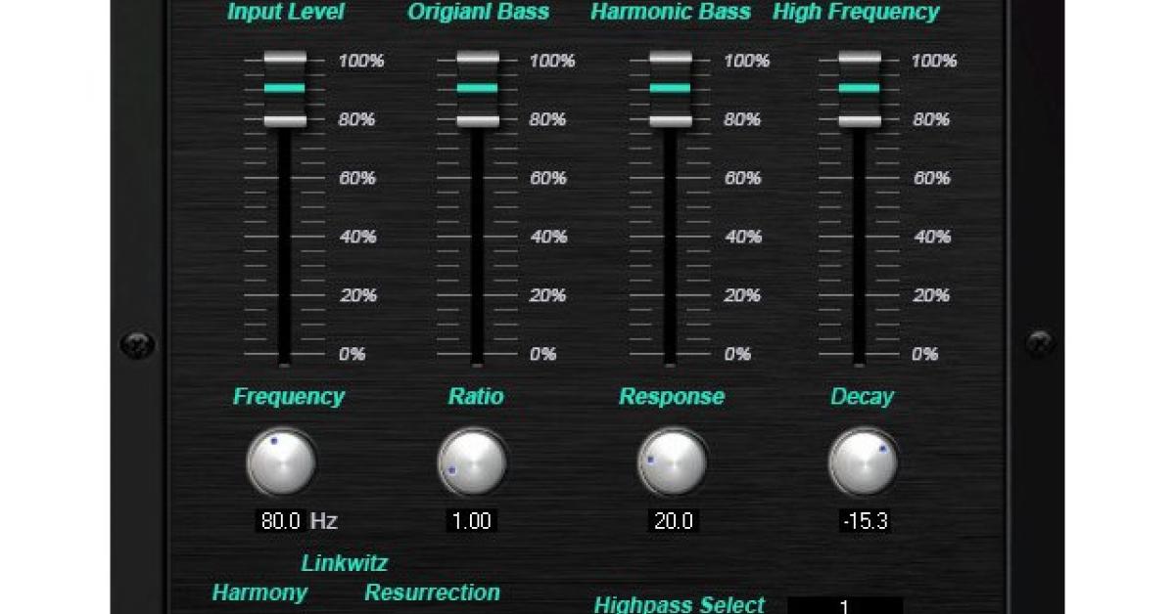Click the Ratio knob label

click(x=476, y=397)
